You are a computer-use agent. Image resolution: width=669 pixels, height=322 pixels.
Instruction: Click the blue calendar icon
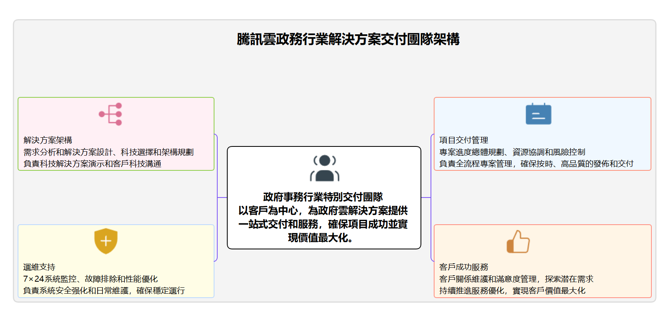coord(538,114)
